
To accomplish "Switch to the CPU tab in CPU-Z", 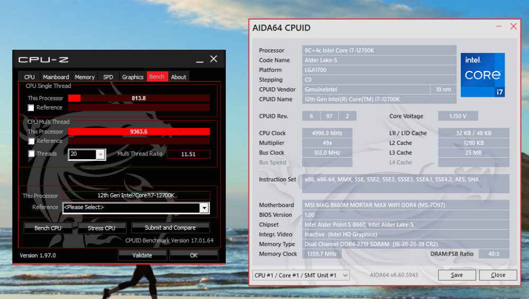I will [x=29, y=77].
